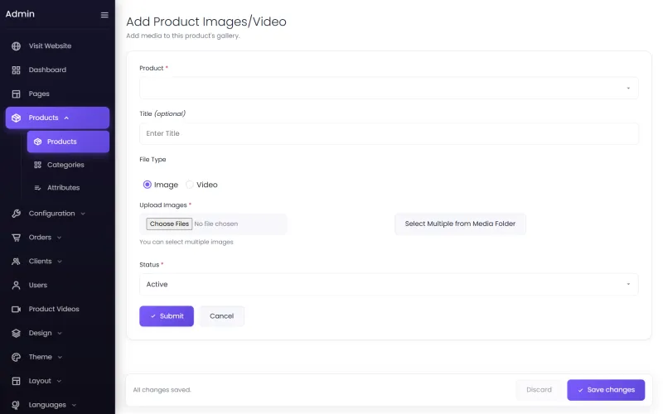Click the Categories grid icon
The width and height of the screenshot is (663, 414).
[37, 165]
